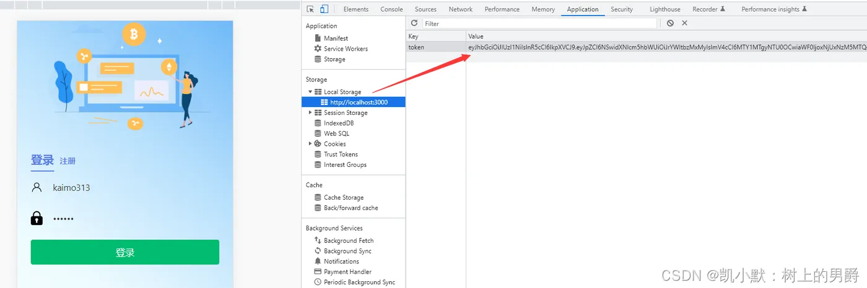Open IndexedDB in the sidebar
This screenshot has width=867, height=288.
click(x=339, y=123)
